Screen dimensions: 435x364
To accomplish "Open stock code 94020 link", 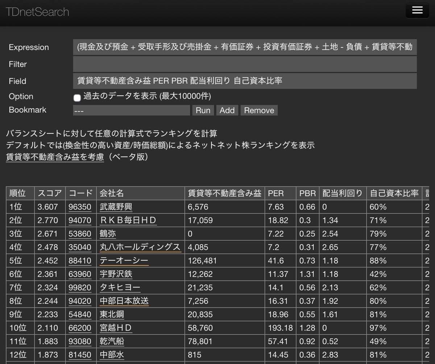I will tap(80, 301).
